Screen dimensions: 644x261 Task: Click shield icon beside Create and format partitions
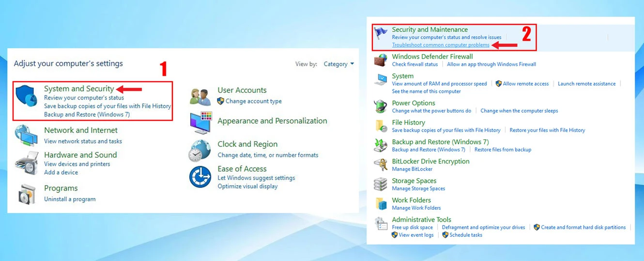click(537, 227)
